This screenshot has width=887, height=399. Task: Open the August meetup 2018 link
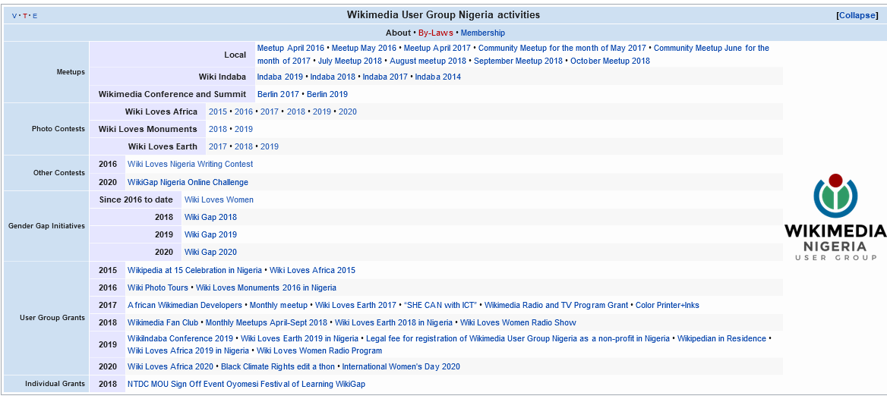tap(428, 61)
